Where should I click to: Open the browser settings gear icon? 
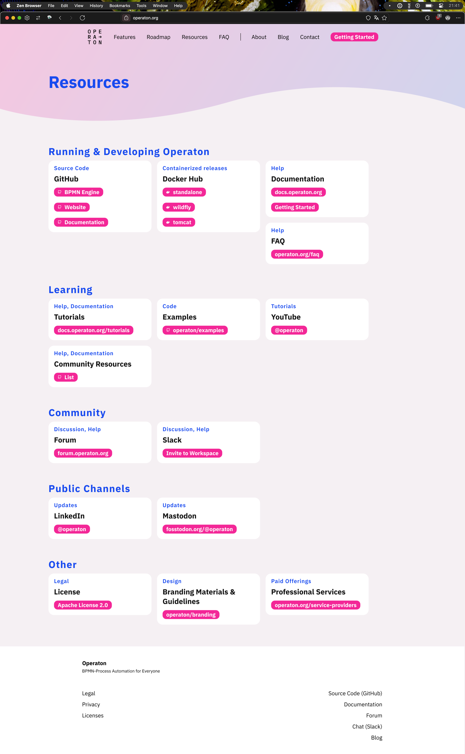(x=27, y=18)
